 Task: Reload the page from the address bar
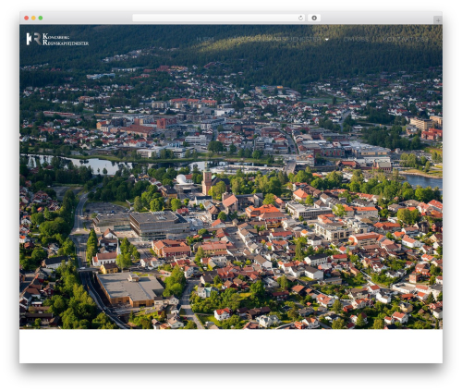[x=300, y=18]
